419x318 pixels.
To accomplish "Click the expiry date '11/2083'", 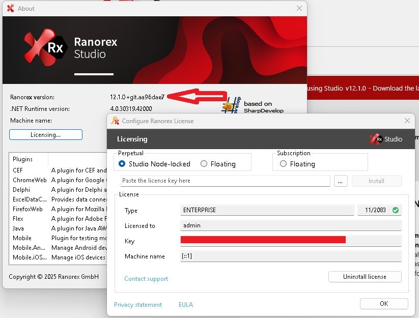I will pos(375,210).
